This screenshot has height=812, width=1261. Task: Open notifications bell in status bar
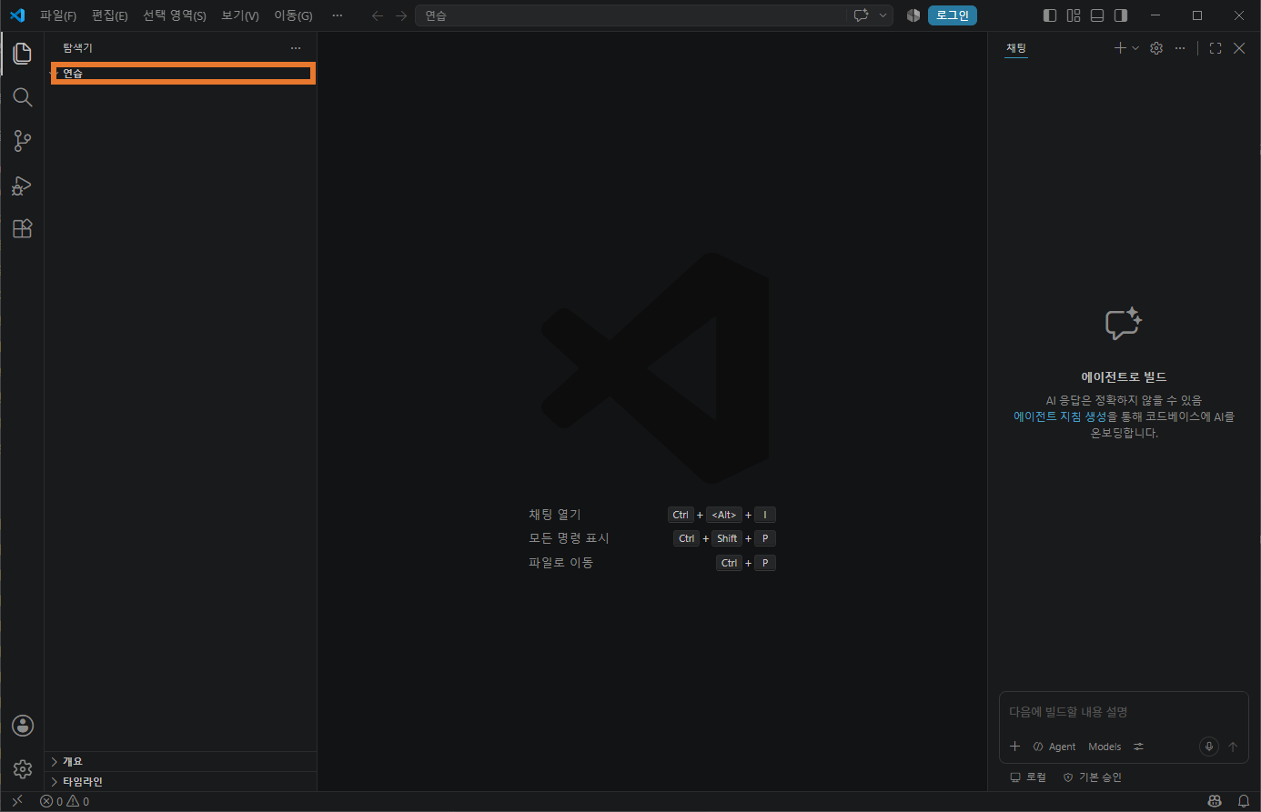(1244, 801)
